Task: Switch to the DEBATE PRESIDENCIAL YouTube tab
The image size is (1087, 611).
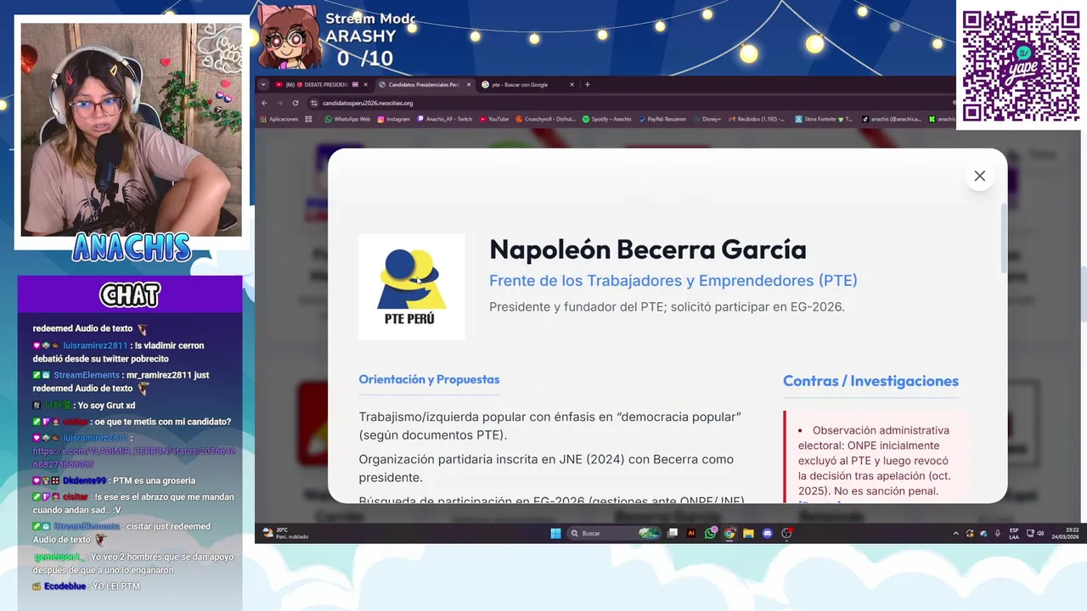Action: pyautogui.click(x=320, y=85)
